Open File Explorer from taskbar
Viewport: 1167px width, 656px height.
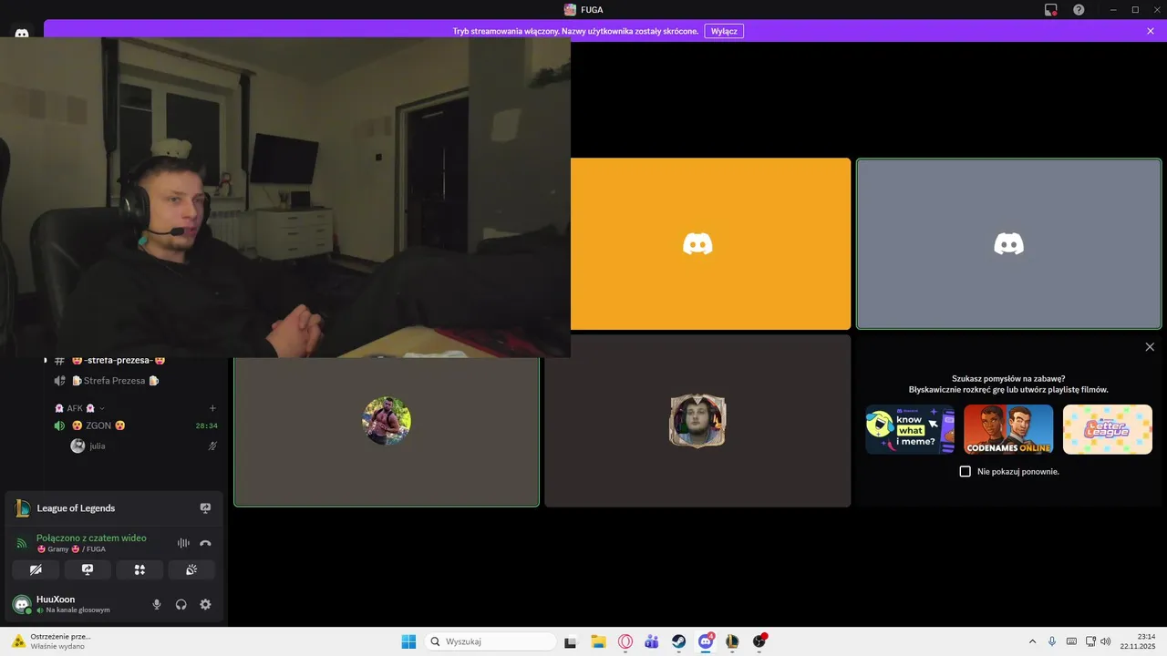coord(598,641)
